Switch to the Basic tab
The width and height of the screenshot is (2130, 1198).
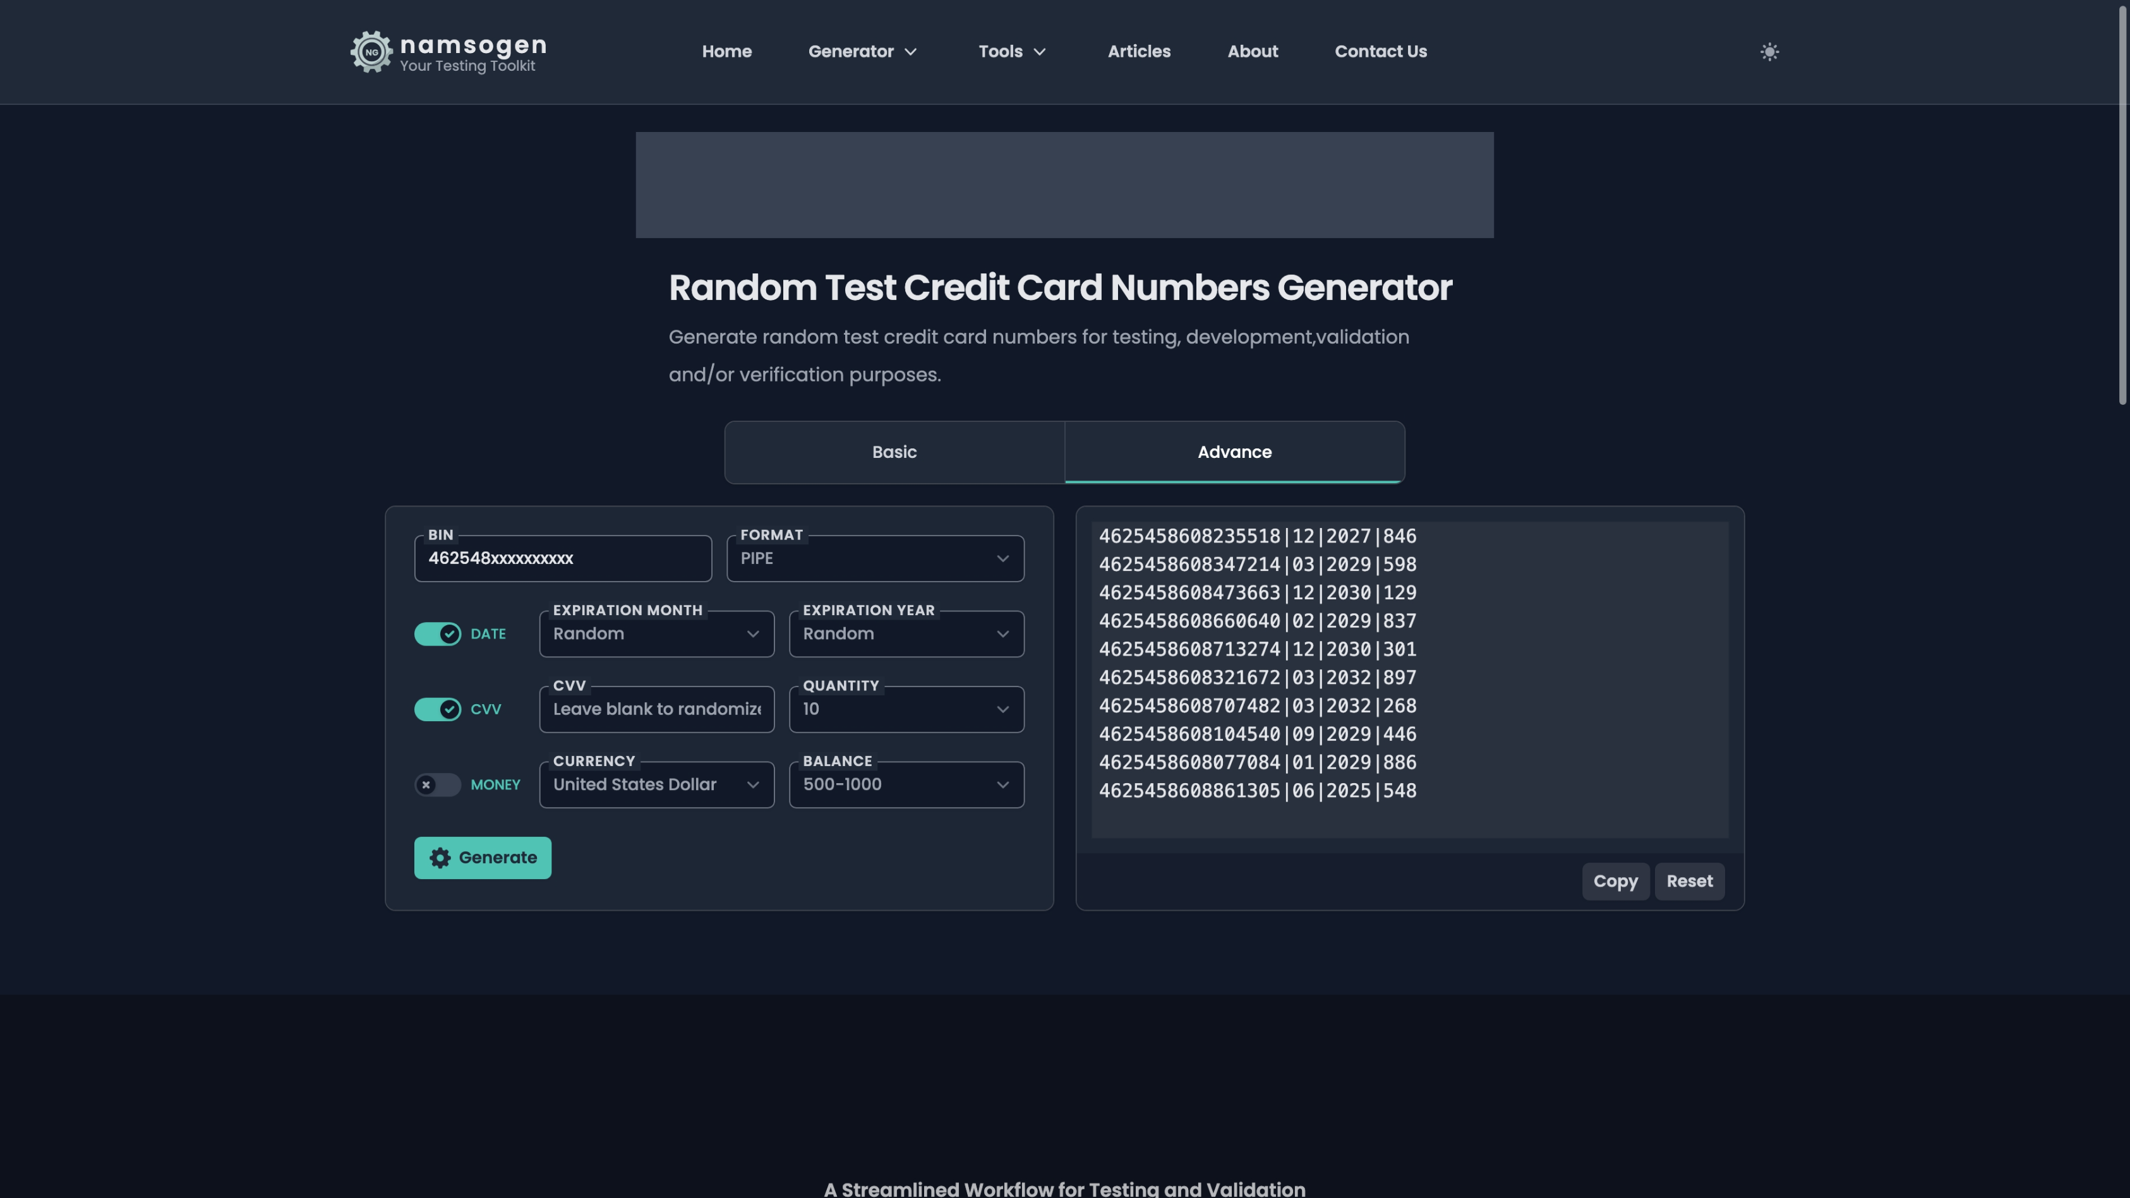point(894,452)
